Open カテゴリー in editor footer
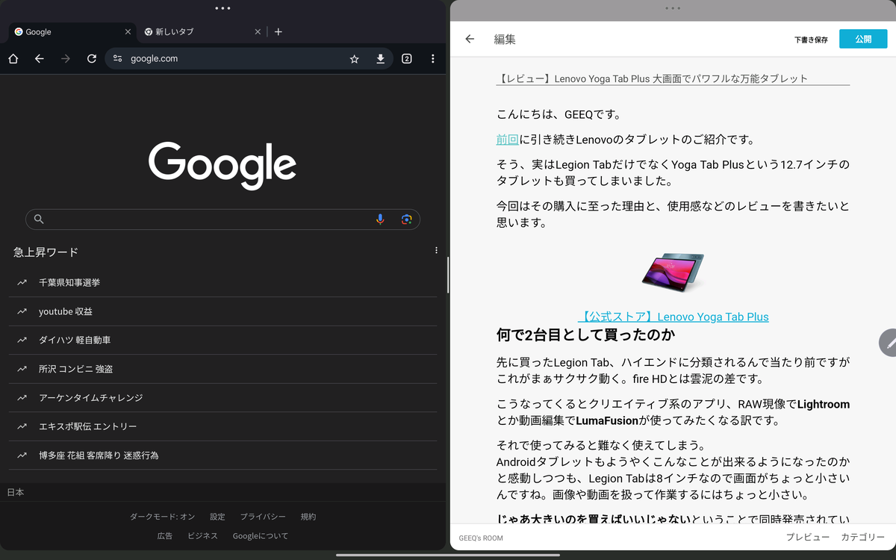The height and width of the screenshot is (560, 896). pyautogui.click(x=863, y=538)
